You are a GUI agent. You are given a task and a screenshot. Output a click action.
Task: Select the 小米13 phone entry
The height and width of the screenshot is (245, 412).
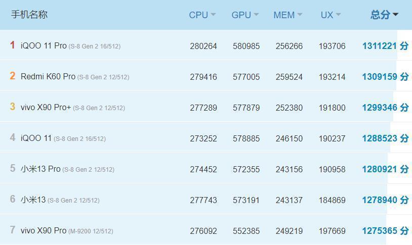[33, 200]
